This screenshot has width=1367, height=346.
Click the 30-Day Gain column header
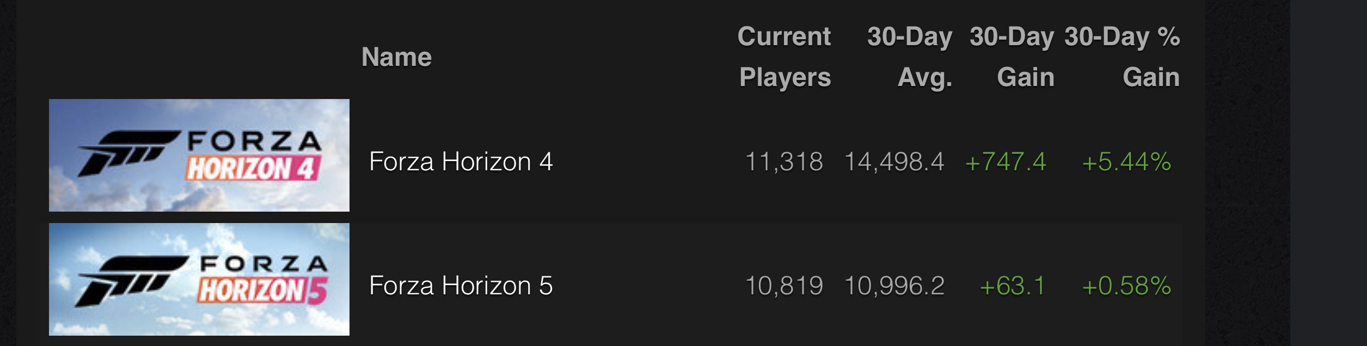click(1012, 57)
